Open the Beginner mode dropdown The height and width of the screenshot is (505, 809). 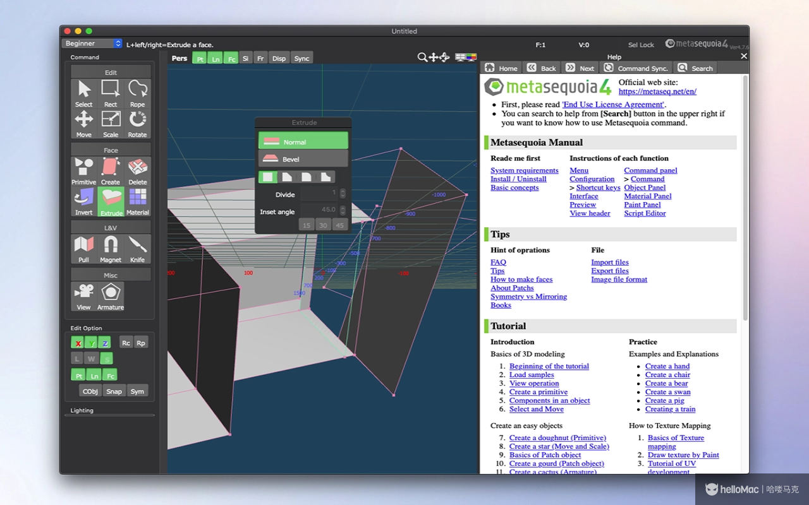(92, 44)
